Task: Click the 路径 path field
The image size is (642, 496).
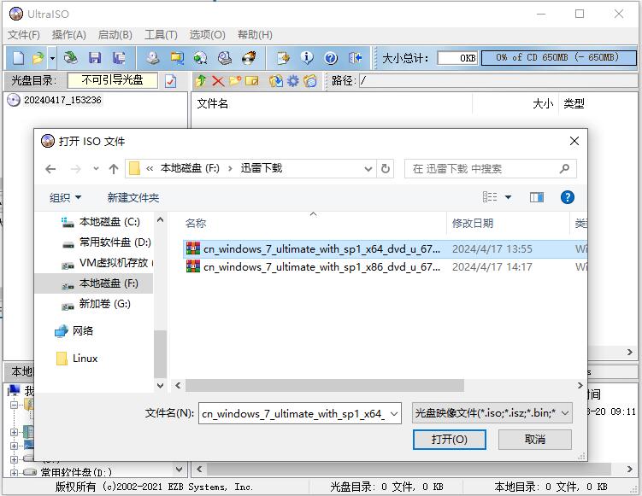Action: [498, 81]
